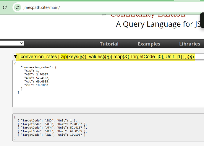Click the result row with TargetCode "SGD"
Image resolution: width=204 pixels, height=146 pixels.
click(x=47, y=121)
